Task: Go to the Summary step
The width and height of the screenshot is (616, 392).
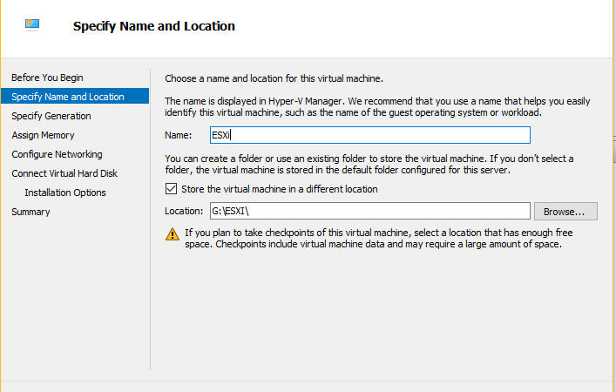Action: [30, 212]
